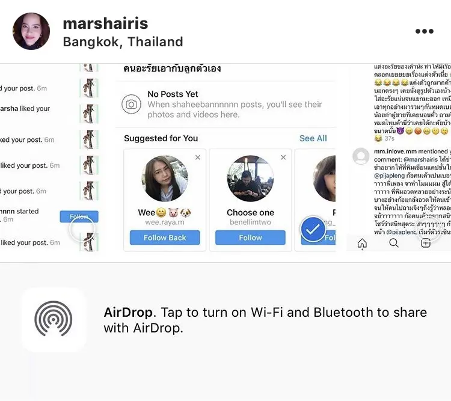Screen dimensions: 451x401
Task: Tap the AirDrop icon
Action: click(x=54, y=319)
